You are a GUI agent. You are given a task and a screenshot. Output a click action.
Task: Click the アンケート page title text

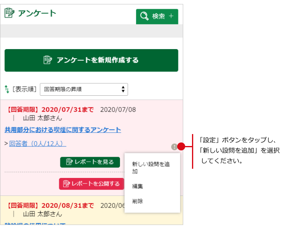coord(37,13)
